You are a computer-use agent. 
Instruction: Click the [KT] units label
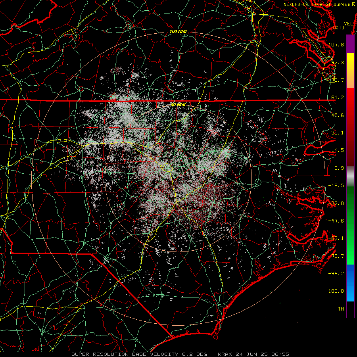click(x=339, y=27)
